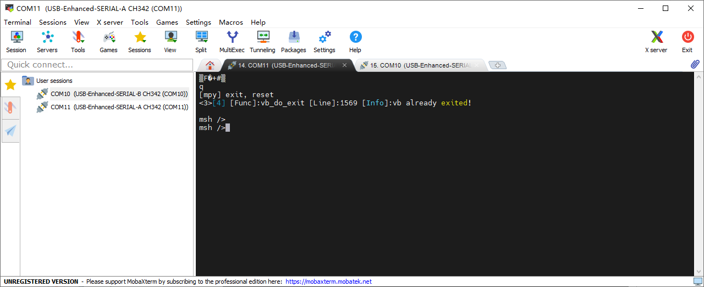Open the Packages manager
This screenshot has width=704, height=287.
coord(294,42)
